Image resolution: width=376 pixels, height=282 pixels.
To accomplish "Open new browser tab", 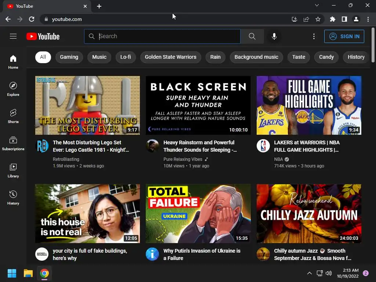I will click(x=99, y=6).
